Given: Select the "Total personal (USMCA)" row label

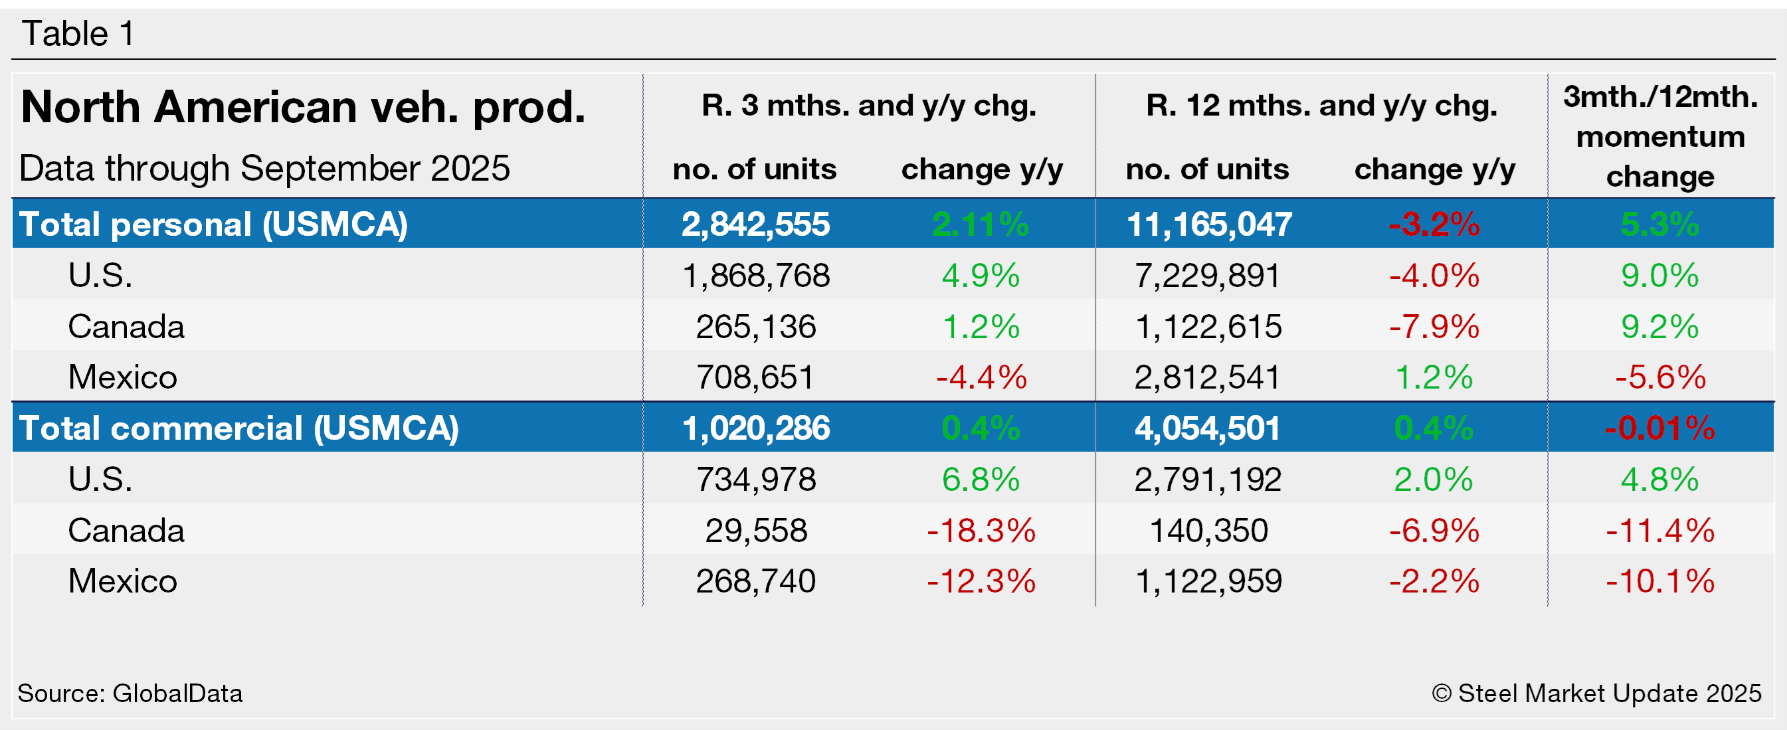Looking at the screenshot, I should point(213,224).
